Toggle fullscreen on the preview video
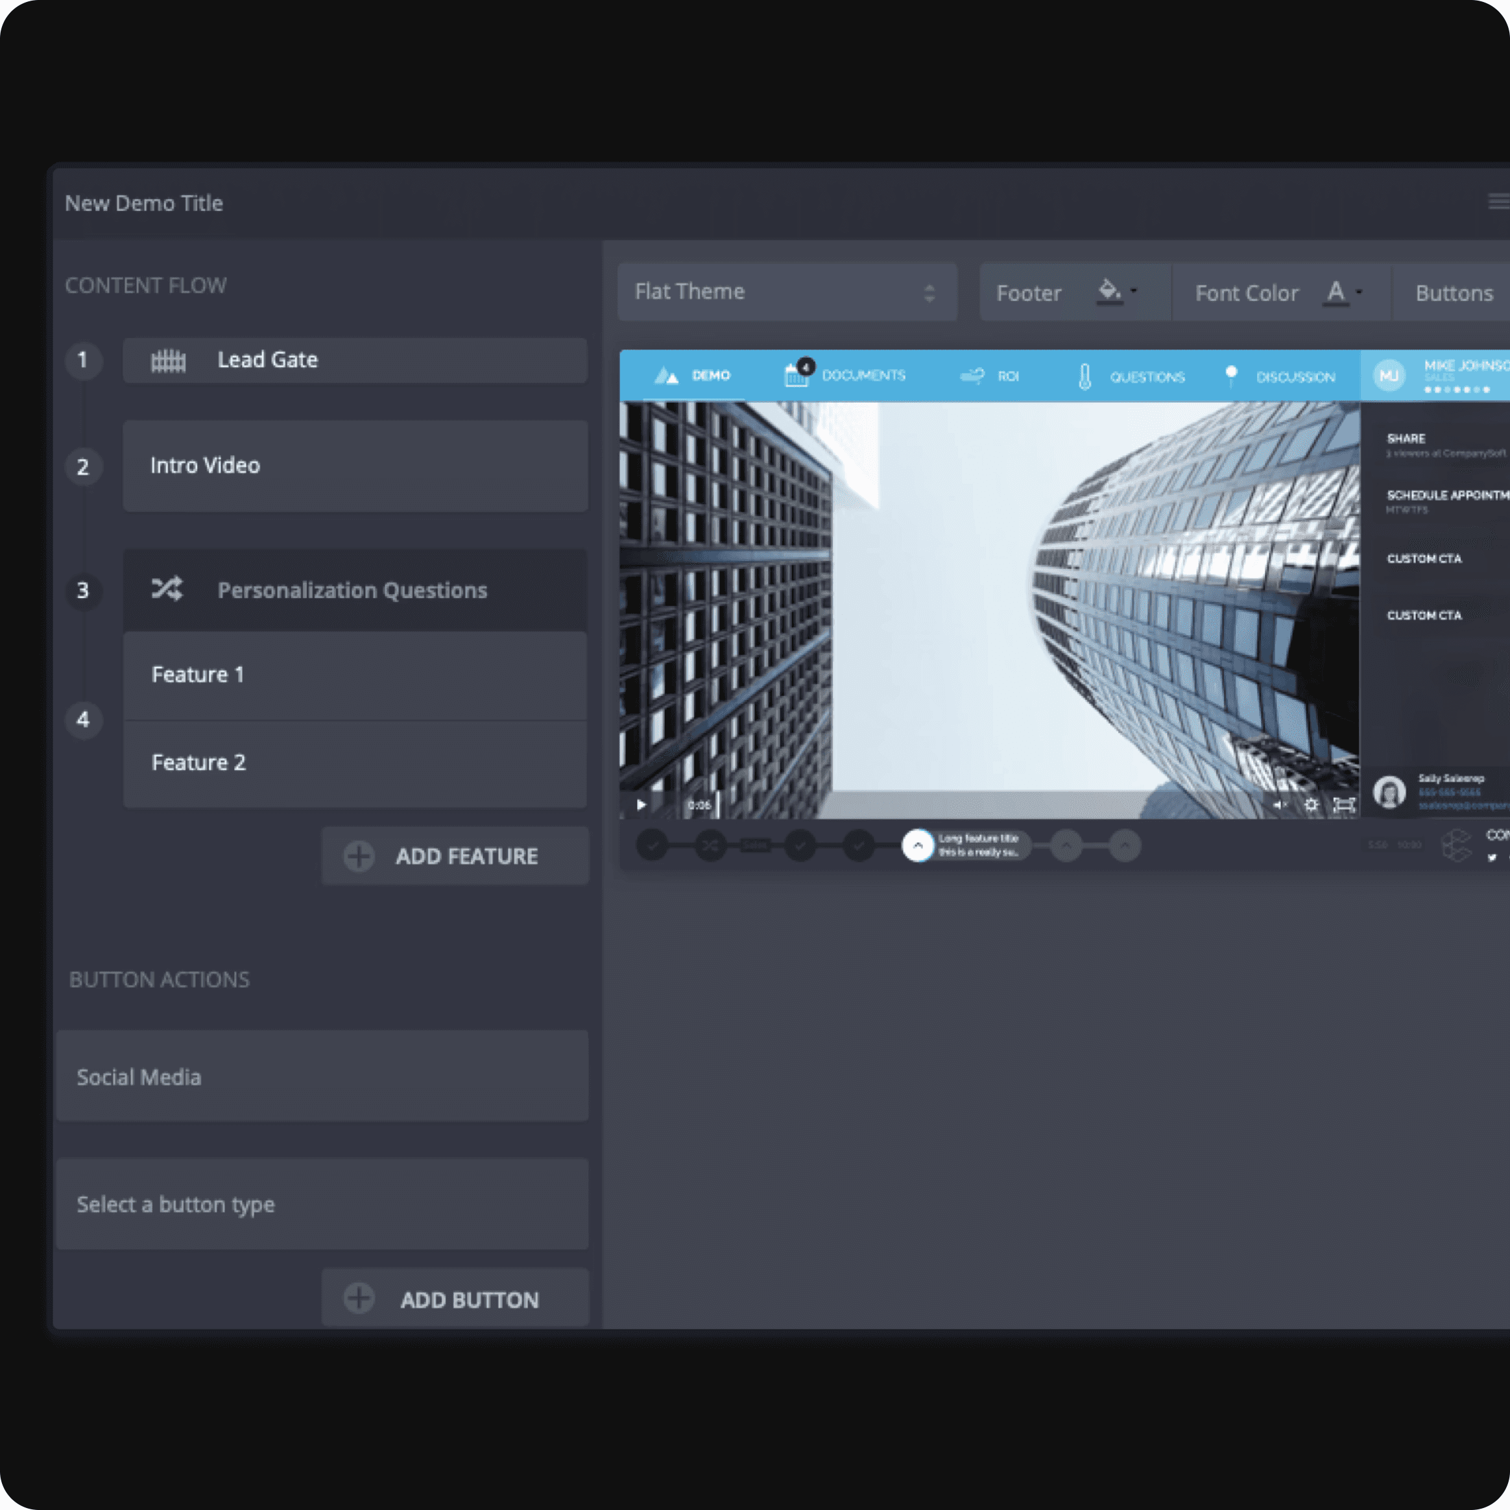Viewport: 1510px width, 1510px height. click(x=1345, y=804)
